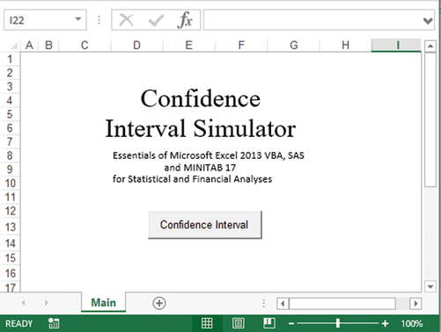Switch to Normal view icon

click(x=207, y=323)
